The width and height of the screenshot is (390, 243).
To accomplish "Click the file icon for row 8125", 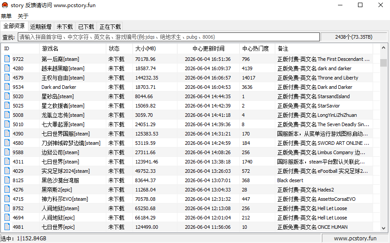I will coord(7,180).
